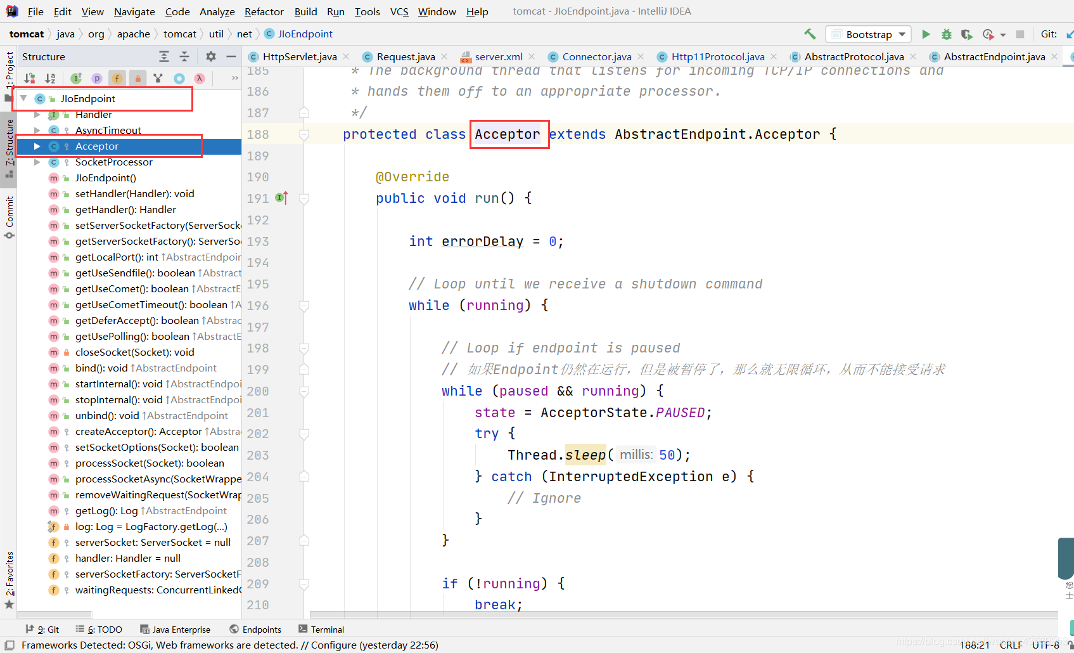Debug Bootstrap with the bug icon
The image size is (1074, 653).
(x=946, y=34)
